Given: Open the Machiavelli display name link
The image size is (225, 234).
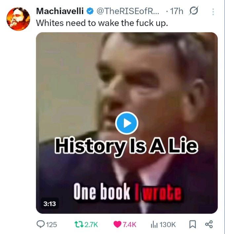Looking at the screenshot, I should [x=60, y=11].
